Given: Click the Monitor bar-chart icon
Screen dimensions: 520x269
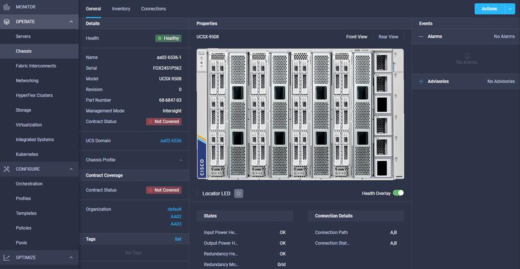Looking at the screenshot, I should pyautogui.click(x=7, y=7).
